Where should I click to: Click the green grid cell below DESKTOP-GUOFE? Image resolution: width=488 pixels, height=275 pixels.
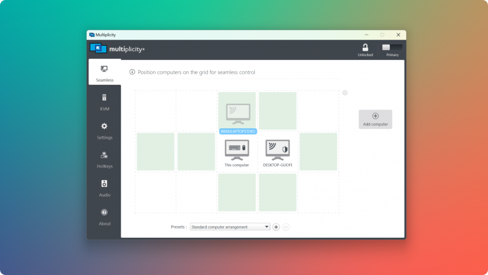[x=278, y=193]
